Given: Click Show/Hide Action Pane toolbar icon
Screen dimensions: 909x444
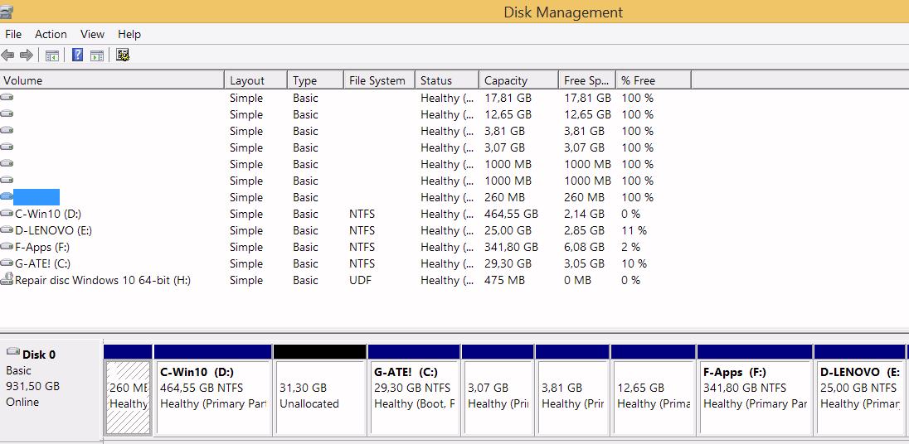Looking at the screenshot, I should (97, 55).
